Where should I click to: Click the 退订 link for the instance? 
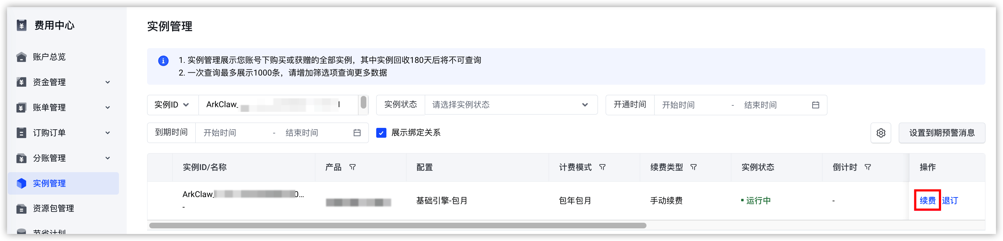[x=950, y=201]
